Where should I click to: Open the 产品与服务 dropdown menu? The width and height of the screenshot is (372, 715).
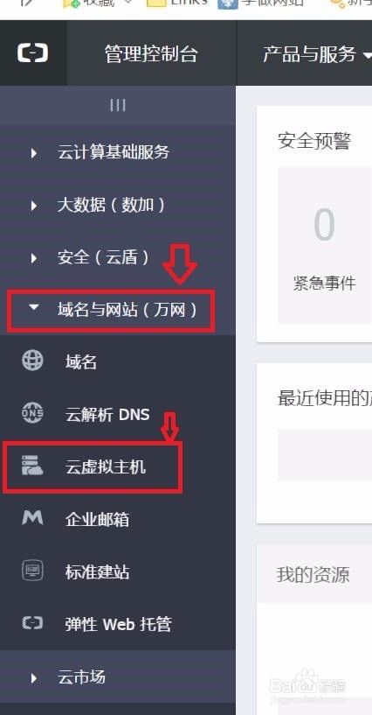pyautogui.click(x=317, y=53)
